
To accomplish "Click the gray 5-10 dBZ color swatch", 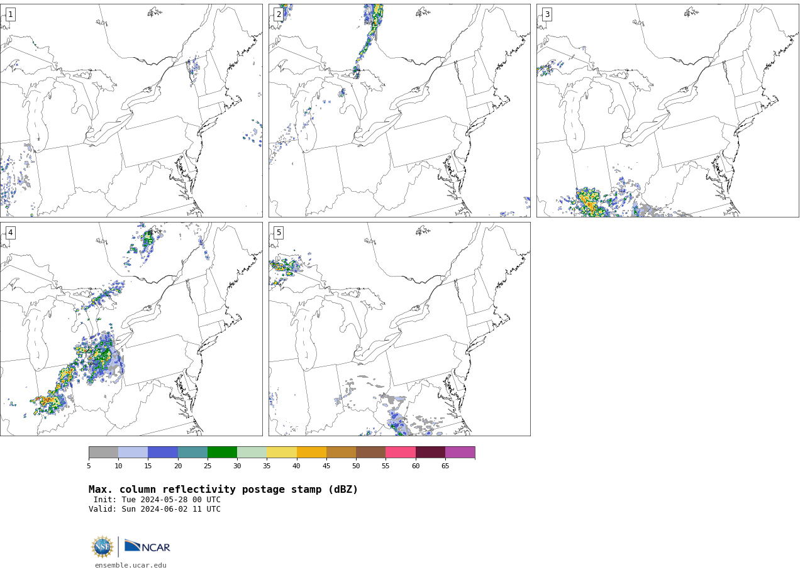I will (103, 453).
